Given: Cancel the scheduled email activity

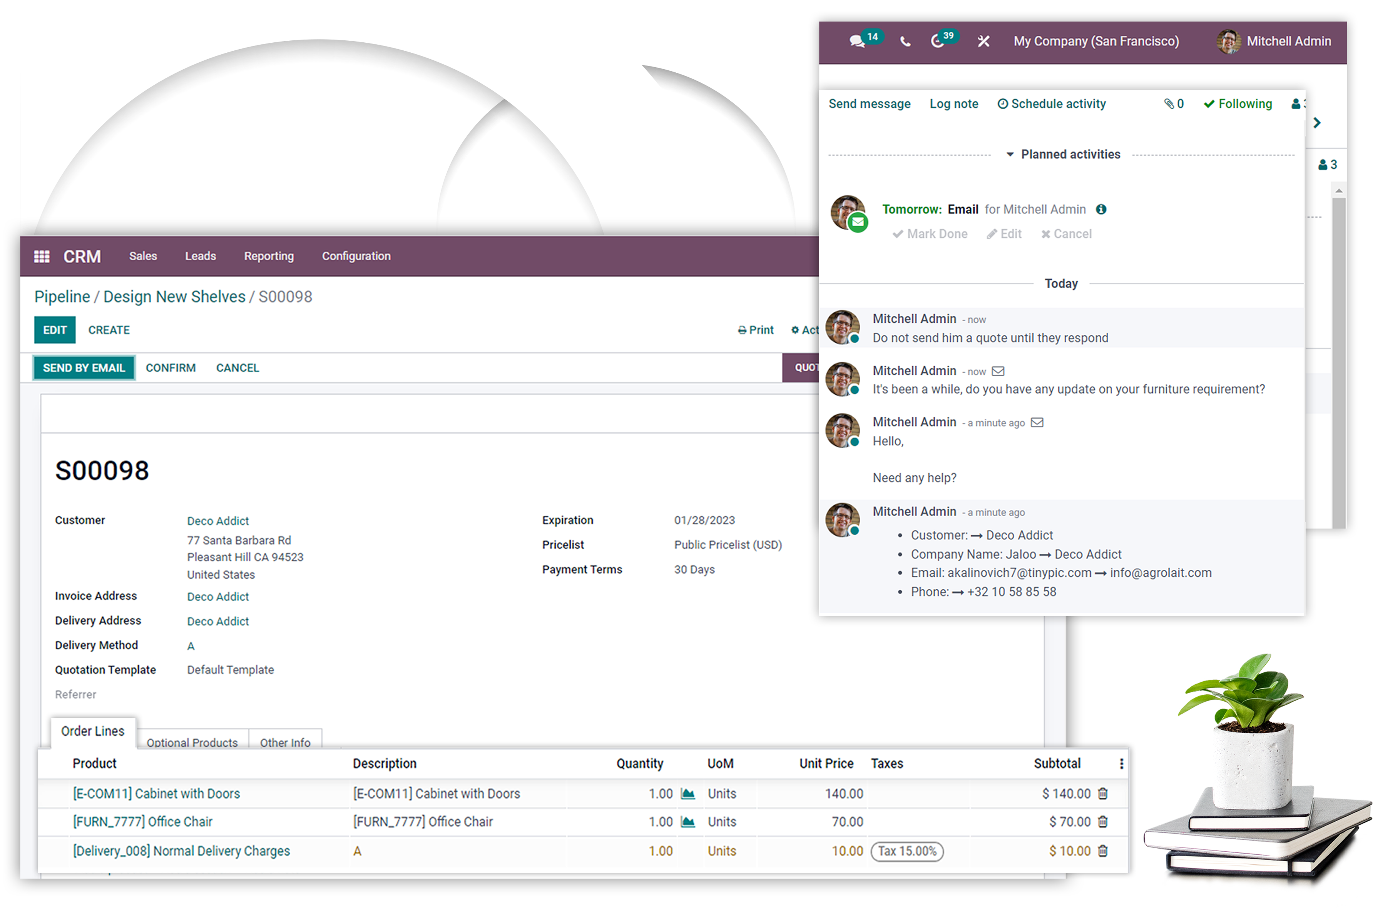Looking at the screenshot, I should pyautogui.click(x=1065, y=234).
